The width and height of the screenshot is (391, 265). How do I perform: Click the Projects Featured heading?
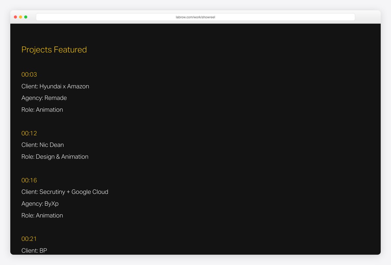tap(54, 50)
